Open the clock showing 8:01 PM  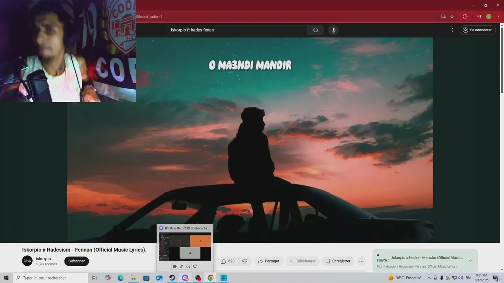pyautogui.click(x=482, y=277)
